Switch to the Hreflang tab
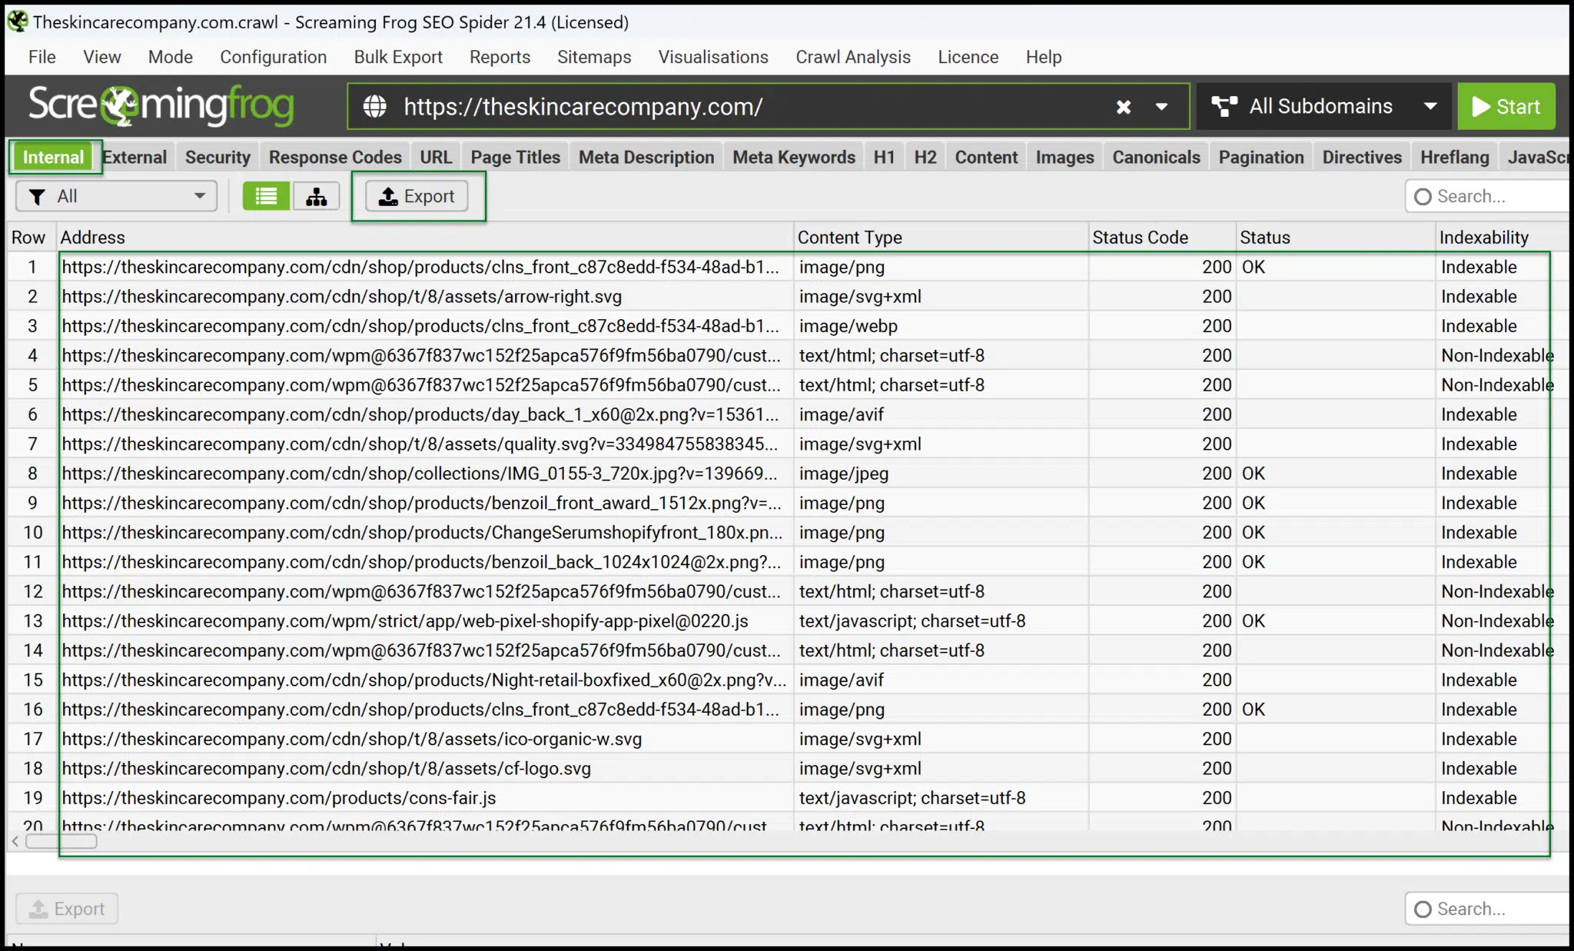 [1455, 157]
